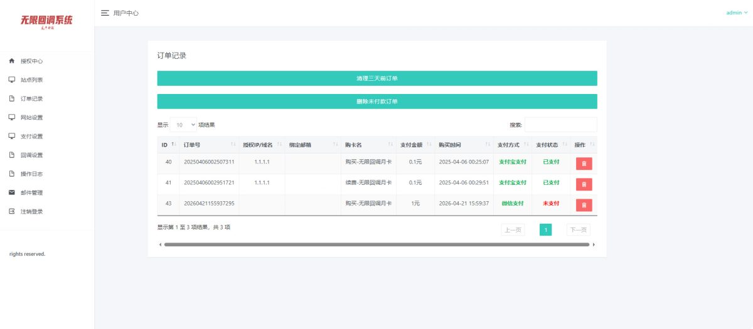Open 网站设置 in the sidebar
Screen dimensions: 753x329
click(x=31, y=117)
